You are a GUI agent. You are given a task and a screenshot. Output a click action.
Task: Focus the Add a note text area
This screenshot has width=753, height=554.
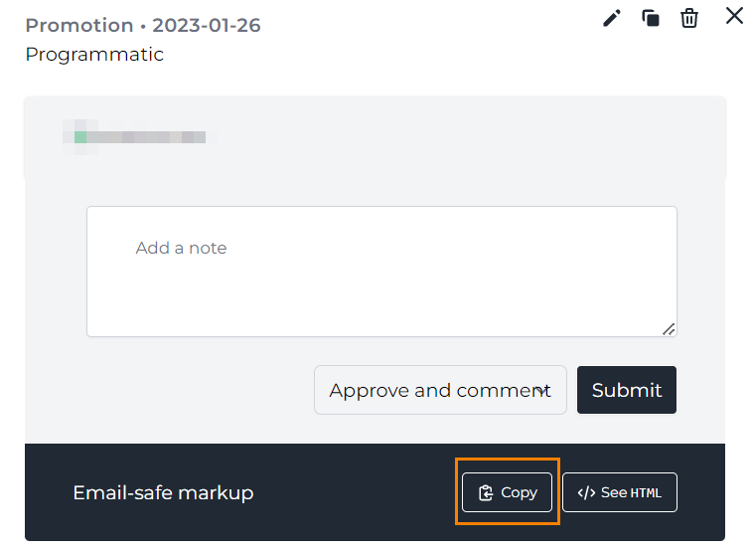(x=381, y=272)
